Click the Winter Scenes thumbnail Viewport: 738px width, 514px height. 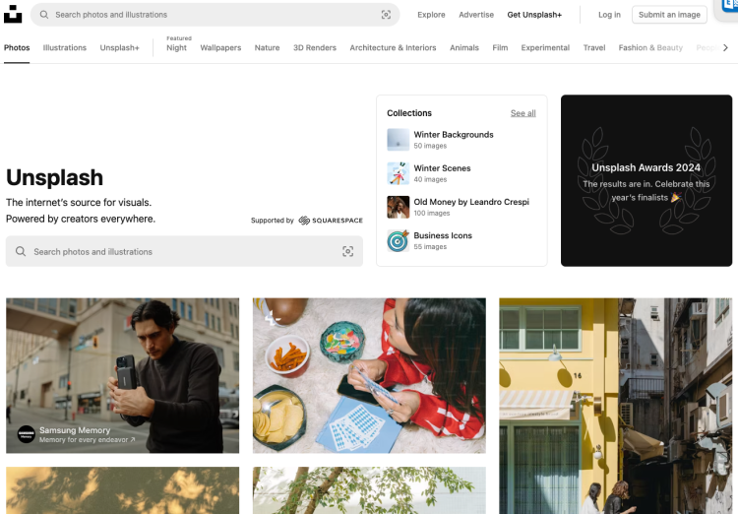click(x=399, y=173)
